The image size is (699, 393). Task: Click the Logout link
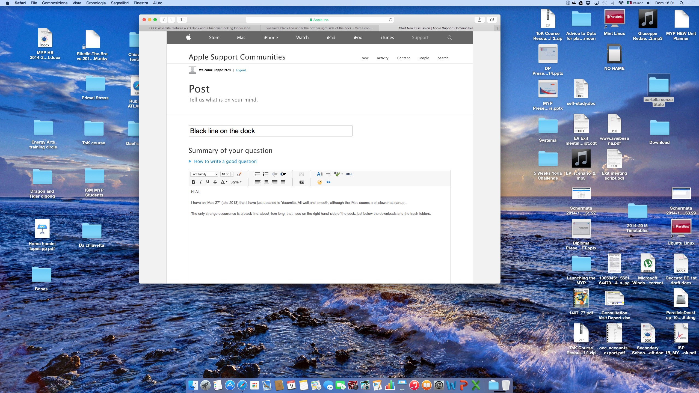(241, 70)
